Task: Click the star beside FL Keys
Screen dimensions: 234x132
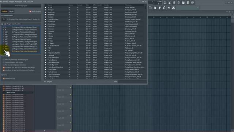Action: click(45, 41)
